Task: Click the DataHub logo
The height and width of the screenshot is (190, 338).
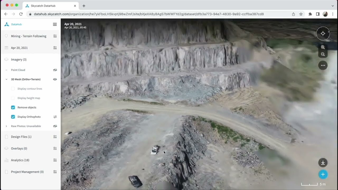Action: pos(7,24)
